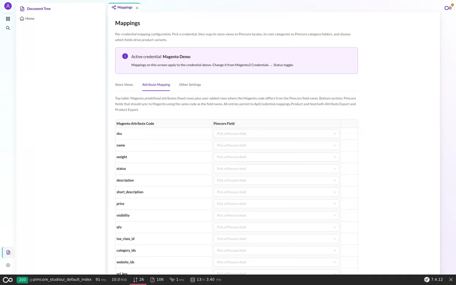Open the camera assets icon in sidebar
The height and width of the screenshot is (285, 456).
[8, 265]
